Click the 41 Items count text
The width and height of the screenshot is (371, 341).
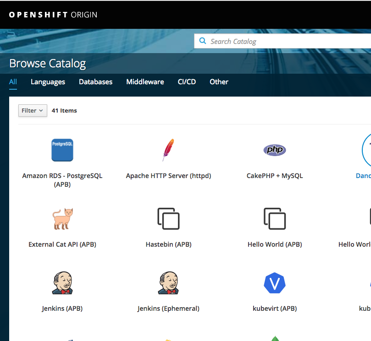pyautogui.click(x=64, y=110)
